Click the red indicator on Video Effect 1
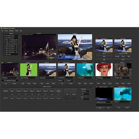This screenshot has height=139, width=139. click(x=59, y=63)
